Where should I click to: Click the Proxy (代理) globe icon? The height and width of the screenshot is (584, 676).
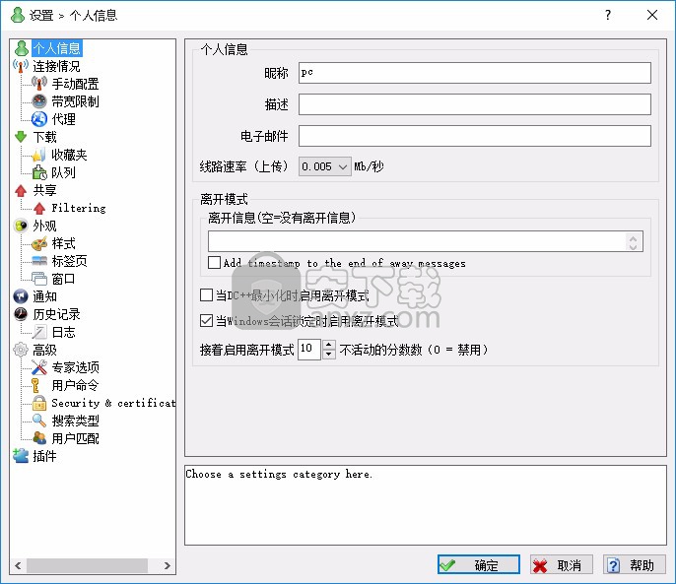pyautogui.click(x=39, y=119)
